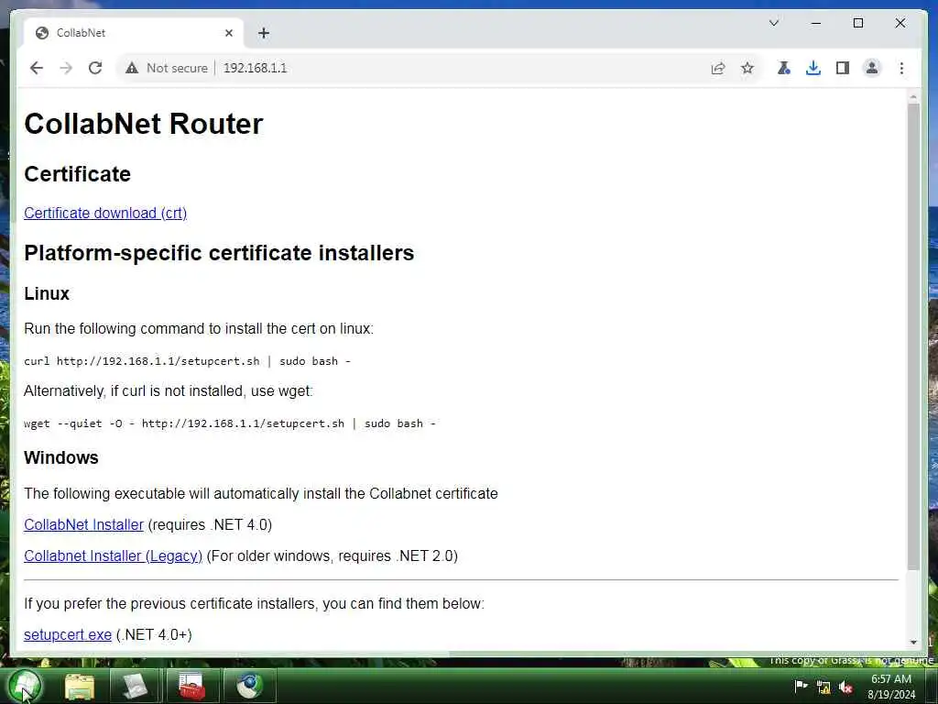Click the vertical scrollbar thumb
The height and width of the screenshot is (704, 938).
point(913,336)
